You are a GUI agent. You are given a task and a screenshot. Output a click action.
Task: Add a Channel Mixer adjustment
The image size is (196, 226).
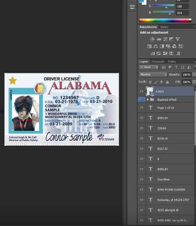[174, 46]
